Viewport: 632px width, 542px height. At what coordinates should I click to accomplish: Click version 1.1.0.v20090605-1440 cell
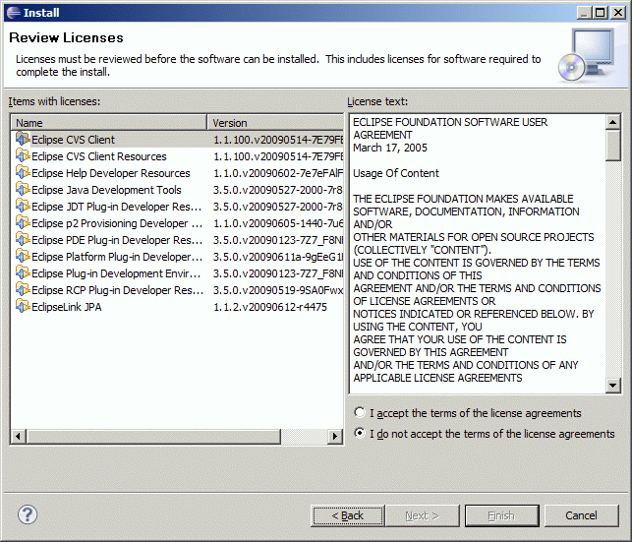point(278,223)
